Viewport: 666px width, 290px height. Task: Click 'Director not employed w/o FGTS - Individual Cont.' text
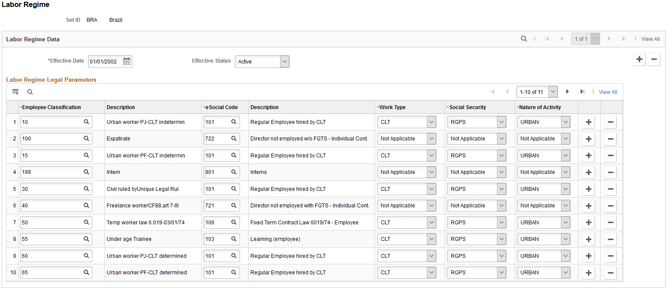[x=309, y=139]
